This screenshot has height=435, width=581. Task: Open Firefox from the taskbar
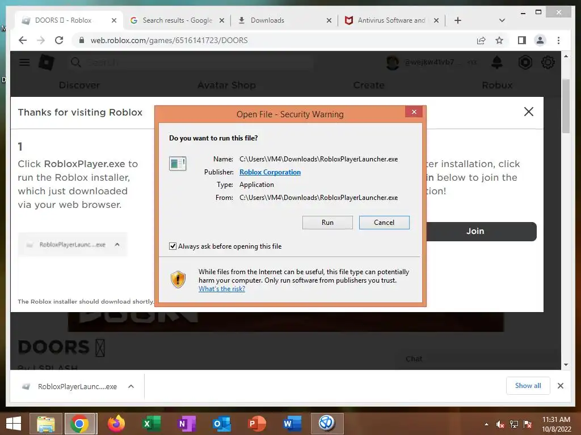tap(116, 424)
